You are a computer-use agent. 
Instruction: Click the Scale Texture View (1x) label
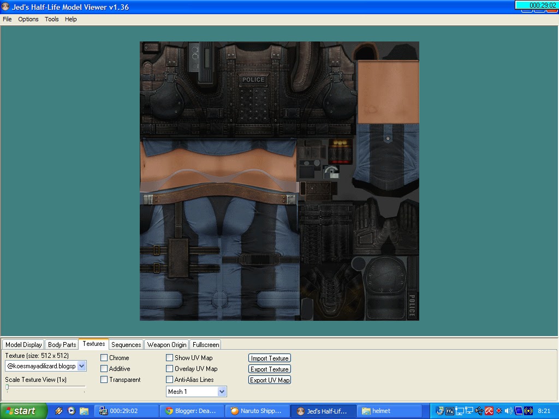35,380
